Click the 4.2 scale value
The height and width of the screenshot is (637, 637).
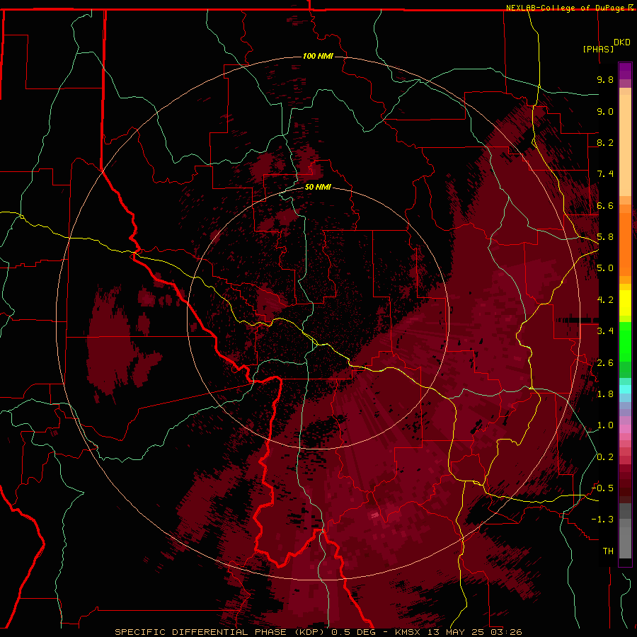pyautogui.click(x=605, y=300)
